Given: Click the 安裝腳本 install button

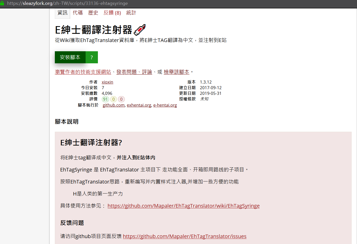Looking at the screenshot, I should (70, 57).
